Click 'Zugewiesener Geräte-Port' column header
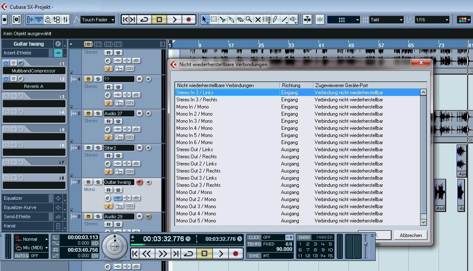The width and height of the screenshot is (473, 271). 370,85
